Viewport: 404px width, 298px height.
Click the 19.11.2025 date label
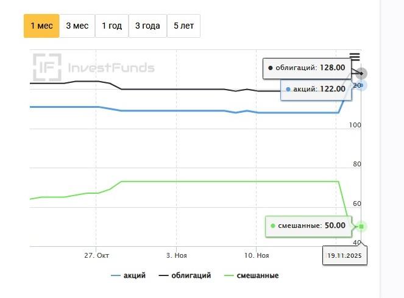(344, 256)
